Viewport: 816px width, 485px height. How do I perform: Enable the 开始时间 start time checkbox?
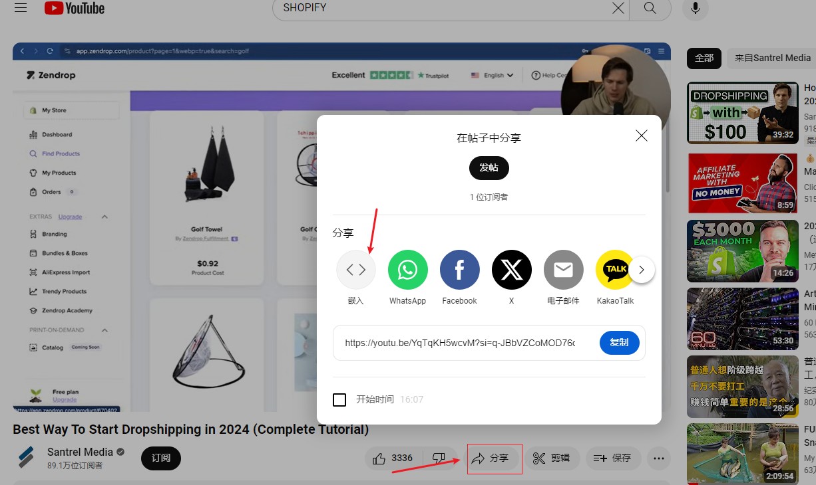[x=339, y=399]
